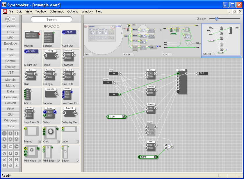244x179 pixels.
Task: Open the FM3x navigator thumbnail
Action: pos(143,40)
